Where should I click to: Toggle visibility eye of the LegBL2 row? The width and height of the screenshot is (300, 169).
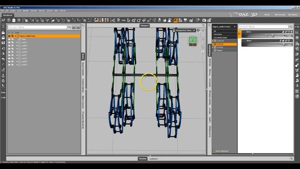click(x=9, y=46)
